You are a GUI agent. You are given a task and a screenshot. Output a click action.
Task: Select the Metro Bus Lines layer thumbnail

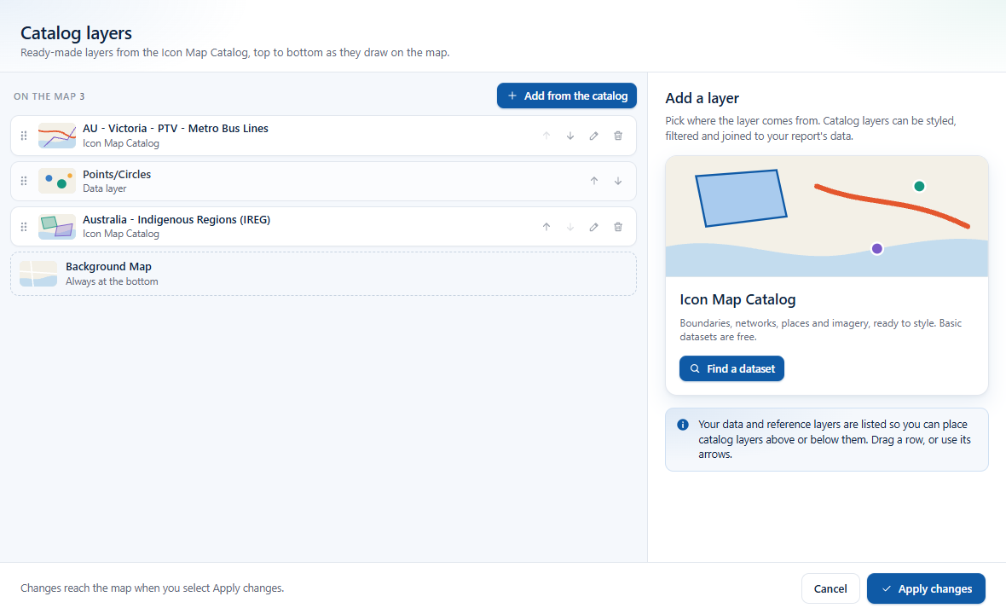(57, 136)
